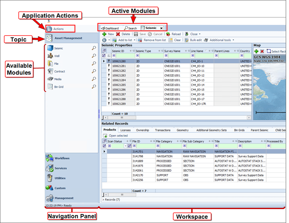Viewport: 289px width, 223px height.
Task: Search Bin Grid using its magnifier icon
Action: 94,86
